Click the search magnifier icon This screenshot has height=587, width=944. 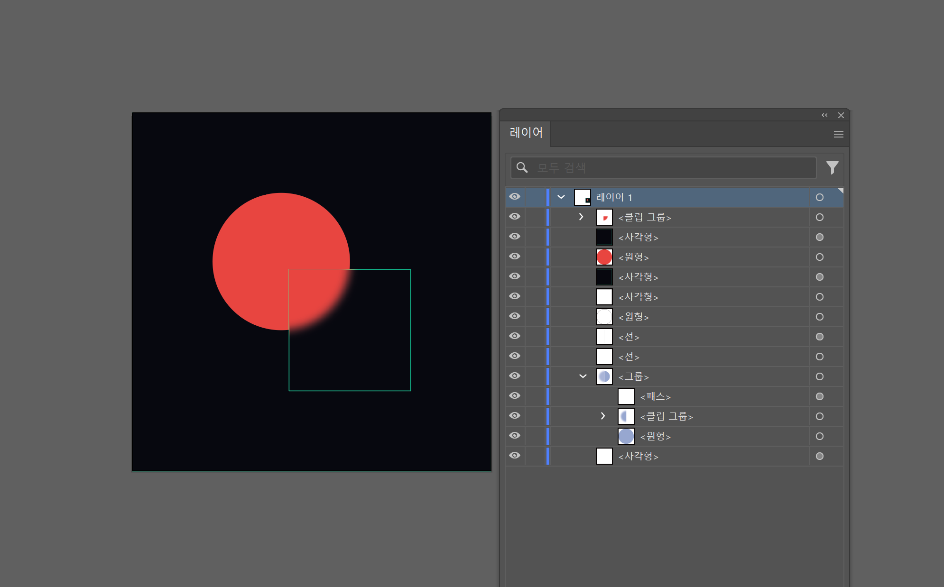point(522,167)
